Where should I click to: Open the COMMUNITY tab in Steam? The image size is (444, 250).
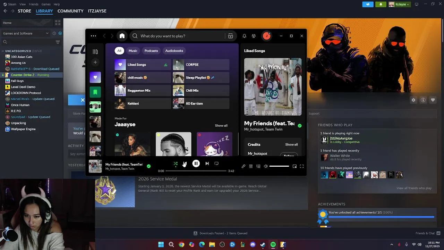tap(70, 11)
